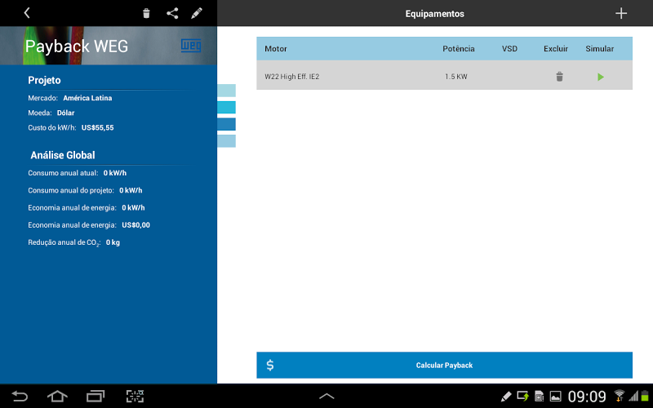Simulate the W22 High Eff. IE2 motor
653x408 pixels.
coord(600,77)
